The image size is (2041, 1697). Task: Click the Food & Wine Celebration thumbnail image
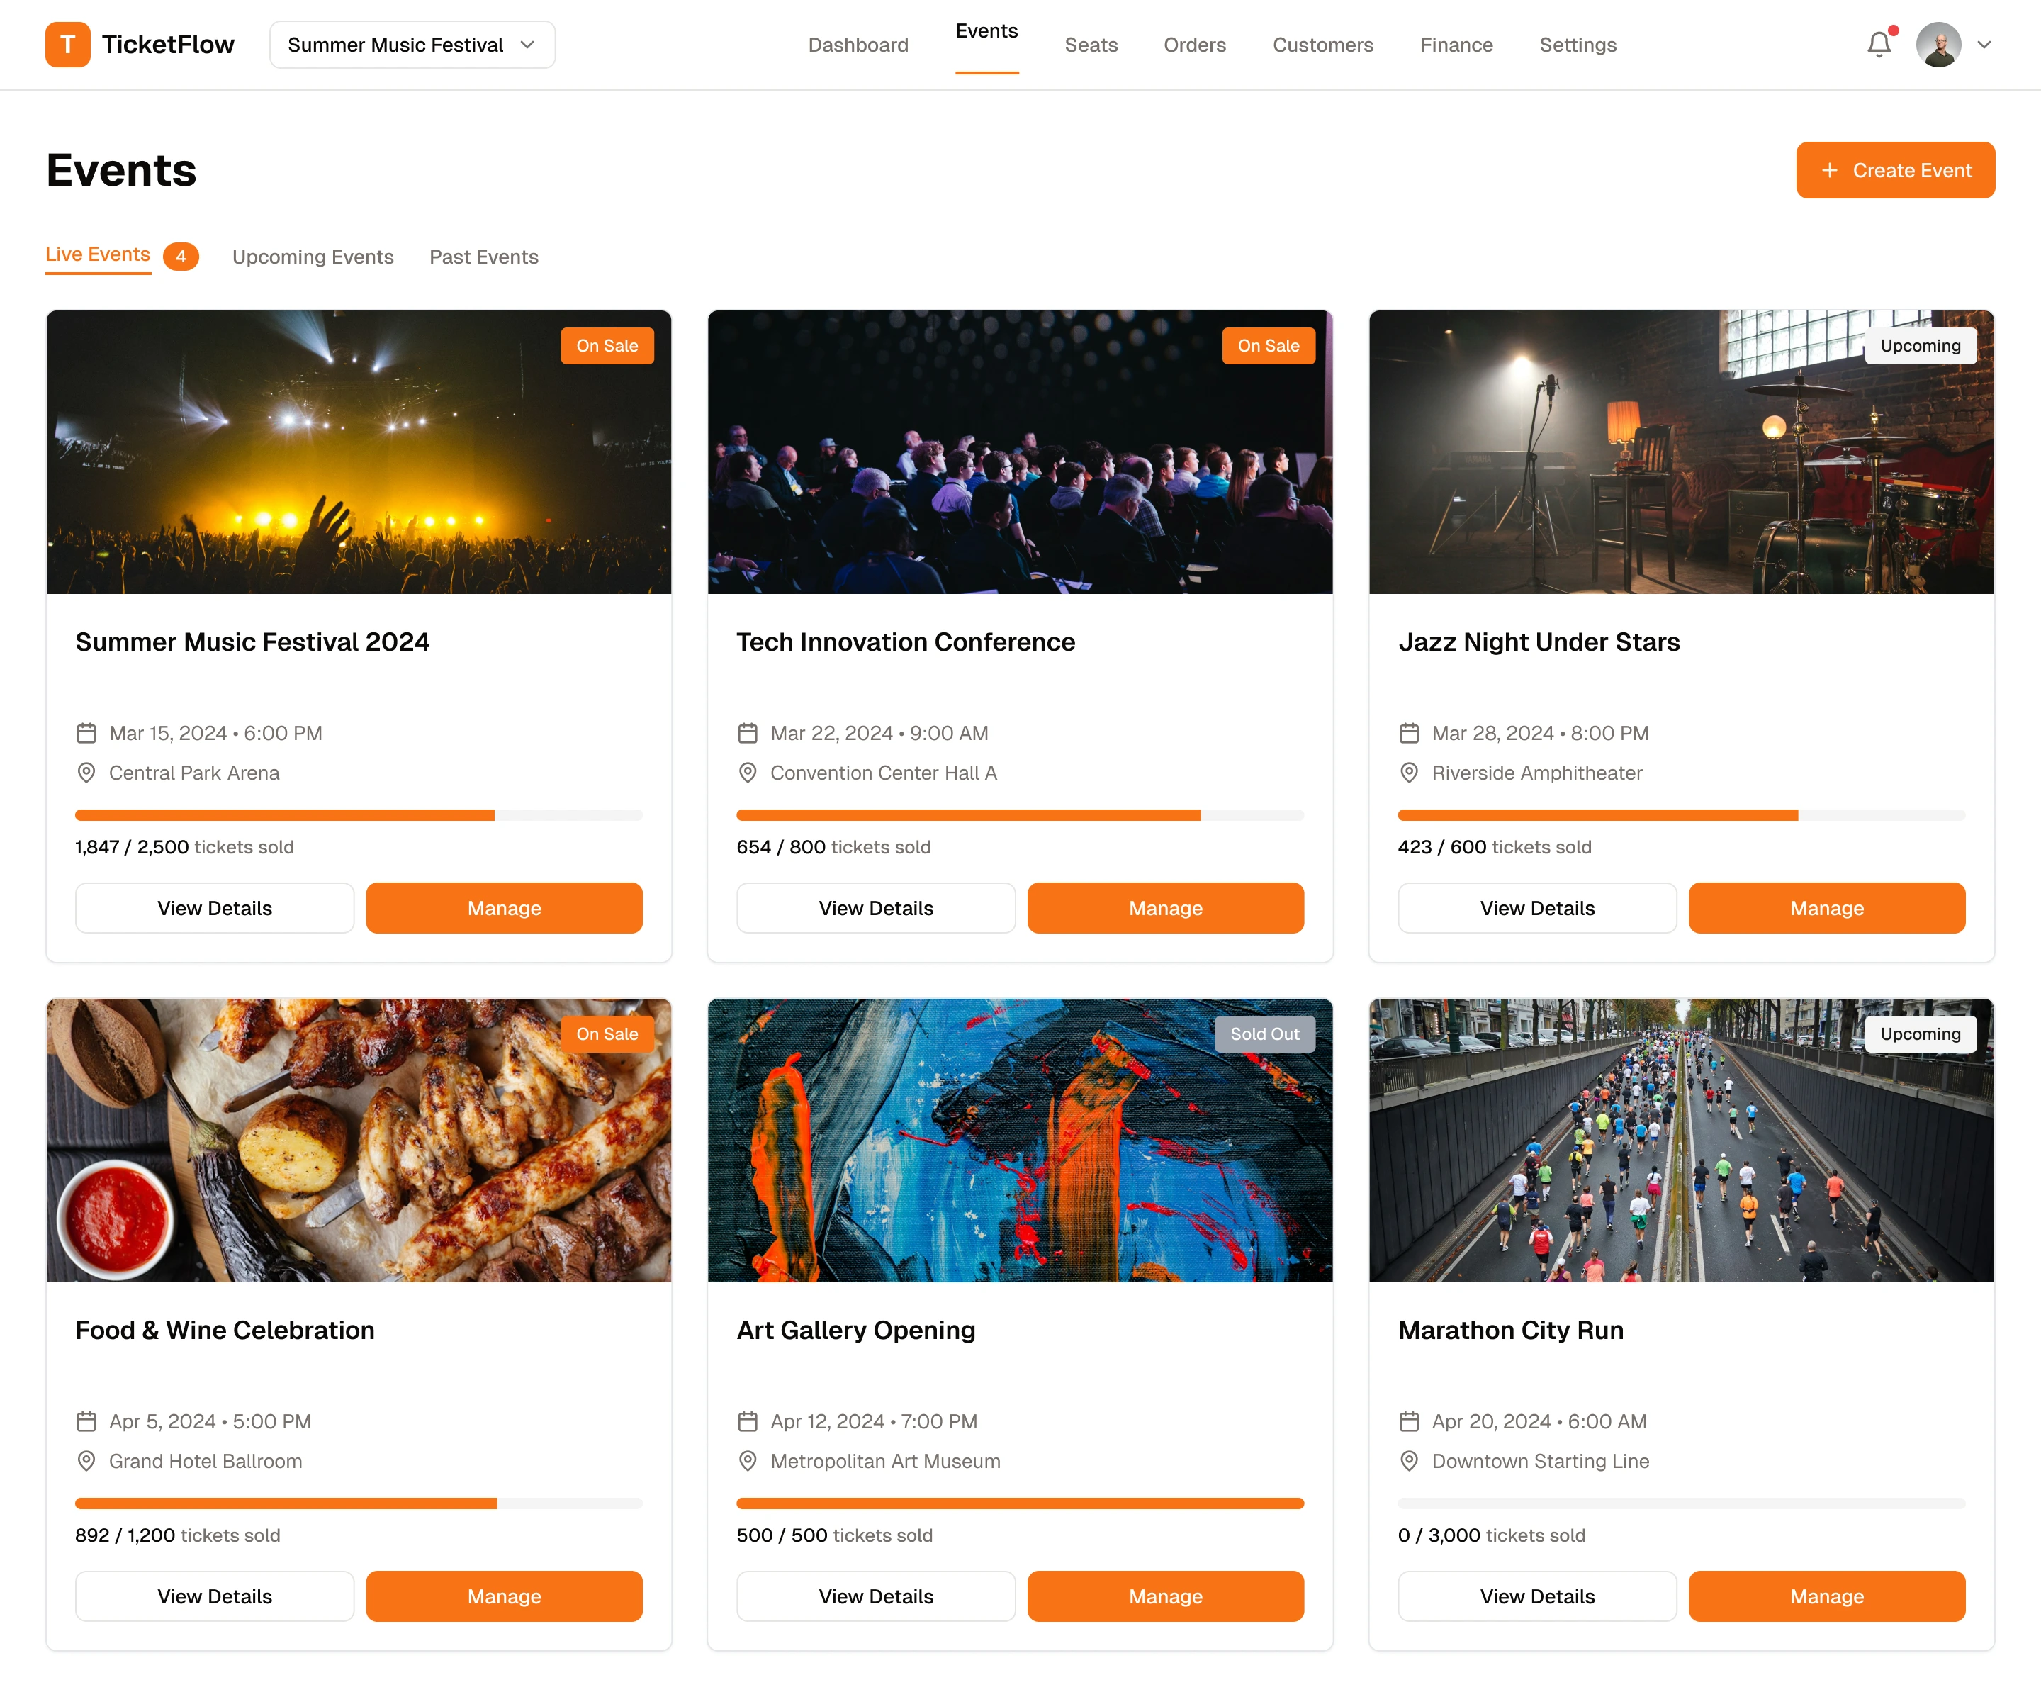coord(359,1140)
